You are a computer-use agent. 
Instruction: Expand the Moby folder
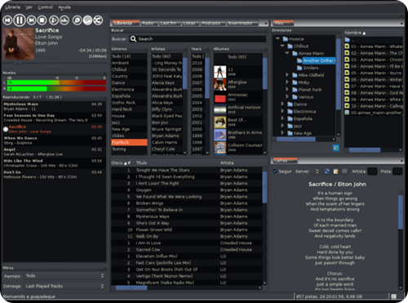[287, 82]
